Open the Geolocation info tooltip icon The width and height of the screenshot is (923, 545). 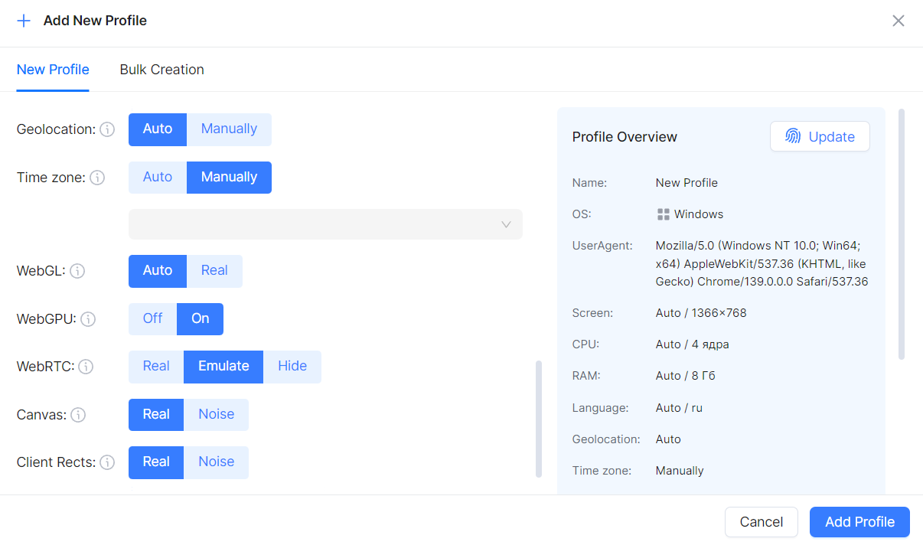[x=106, y=129]
